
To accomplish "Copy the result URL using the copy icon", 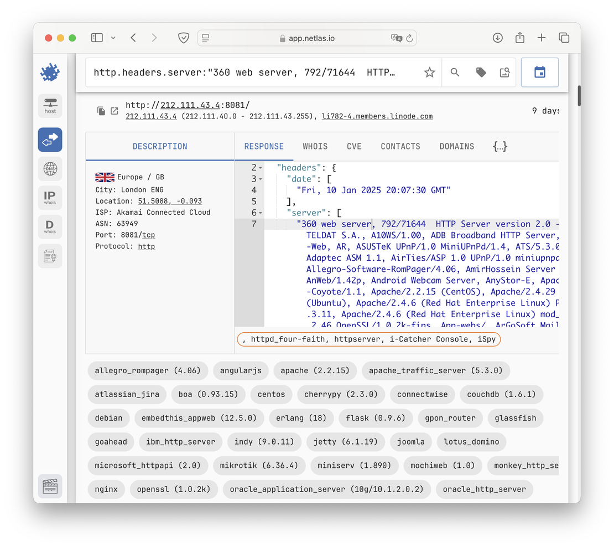I will [101, 111].
